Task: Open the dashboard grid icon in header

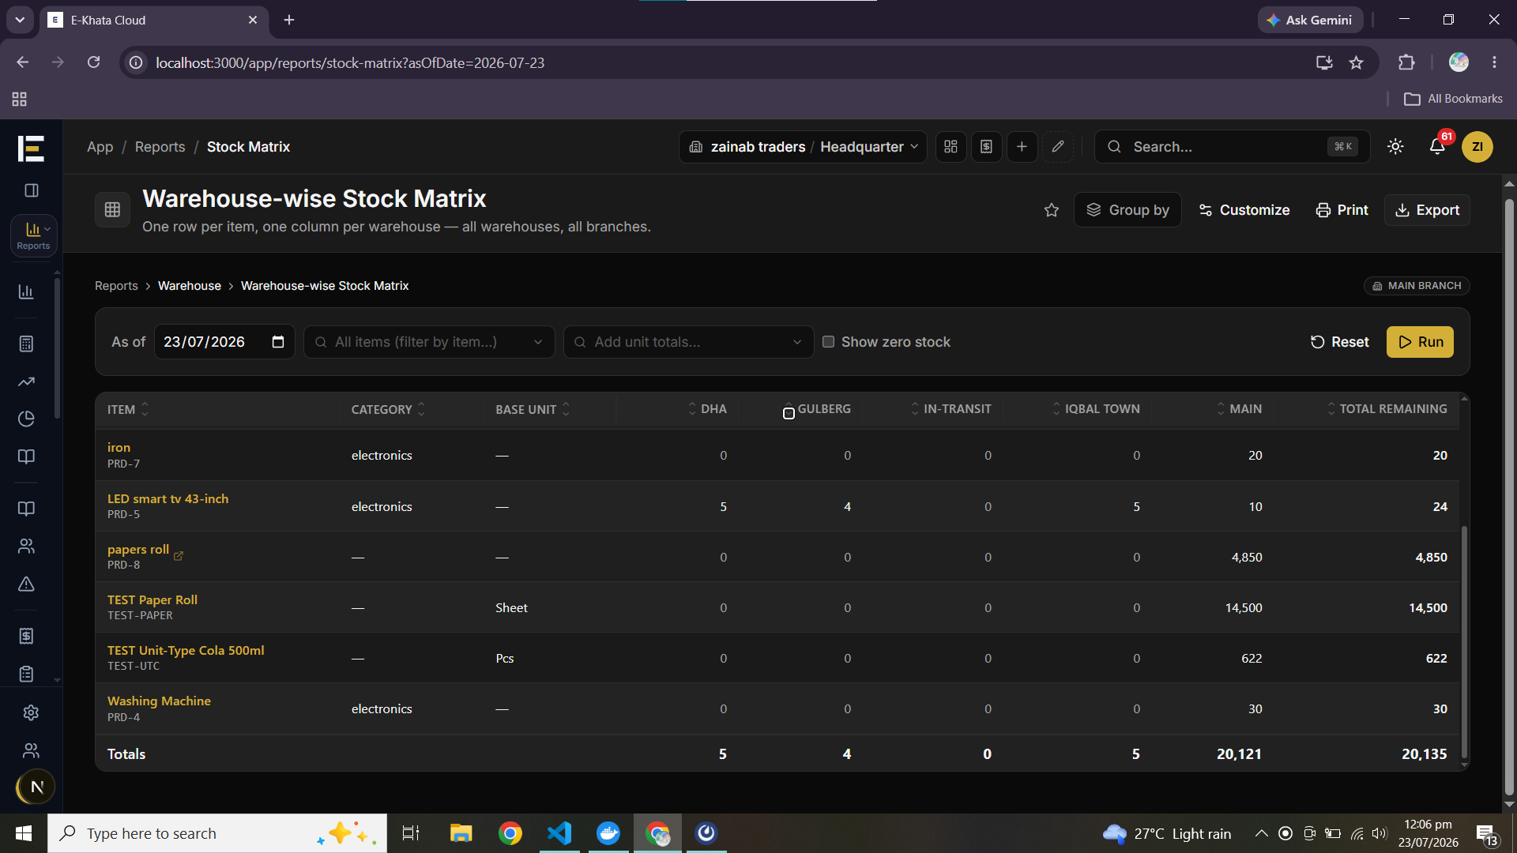Action: [x=950, y=147]
